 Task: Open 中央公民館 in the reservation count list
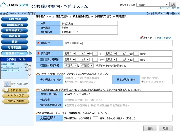[x=8, y=64]
